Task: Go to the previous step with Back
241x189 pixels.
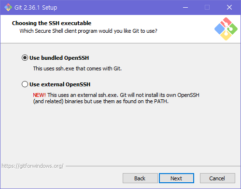Action: click(x=140, y=178)
